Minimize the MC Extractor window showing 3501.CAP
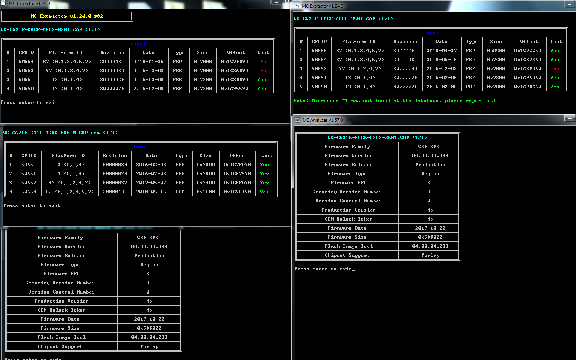The height and width of the screenshot is (360, 576). [570, 5]
